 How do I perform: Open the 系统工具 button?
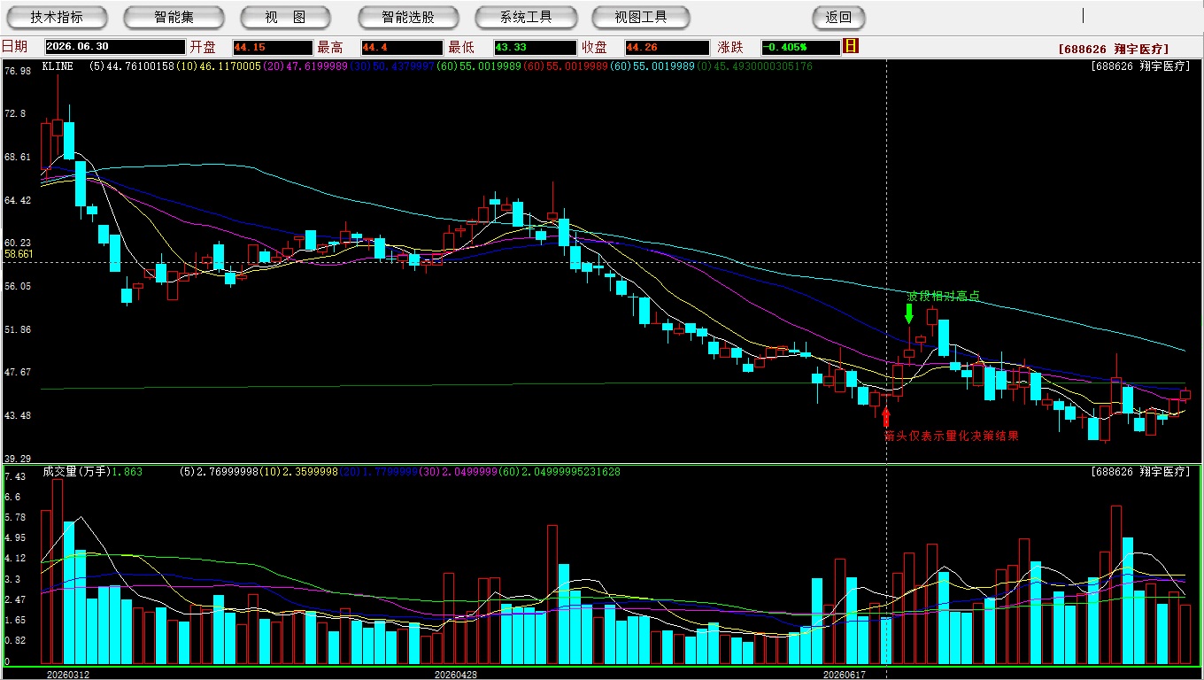coord(526,17)
